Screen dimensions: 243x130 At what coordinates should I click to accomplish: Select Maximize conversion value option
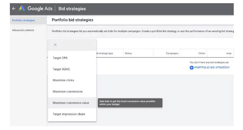point(71,103)
